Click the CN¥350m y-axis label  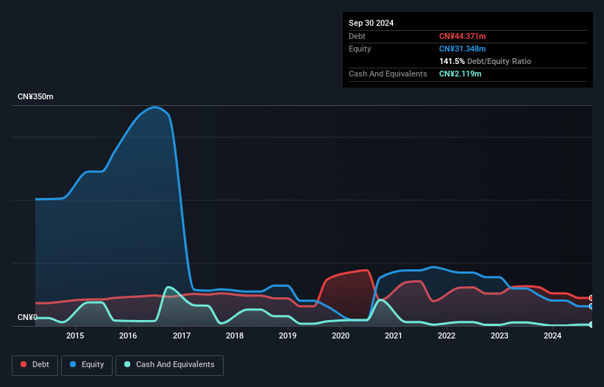click(35, 96)
